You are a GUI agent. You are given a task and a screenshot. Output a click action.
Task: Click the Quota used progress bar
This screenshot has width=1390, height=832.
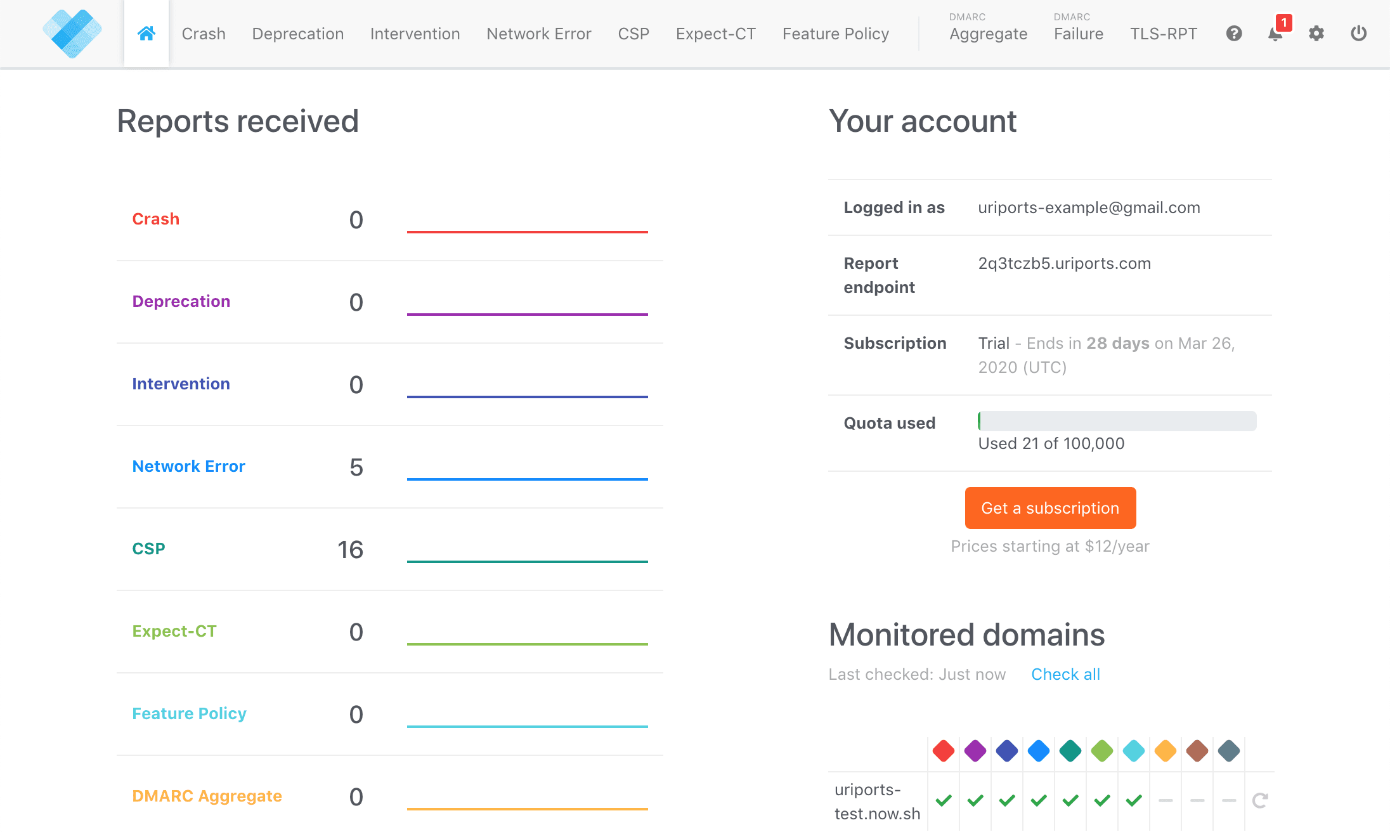pos(1116,420)
